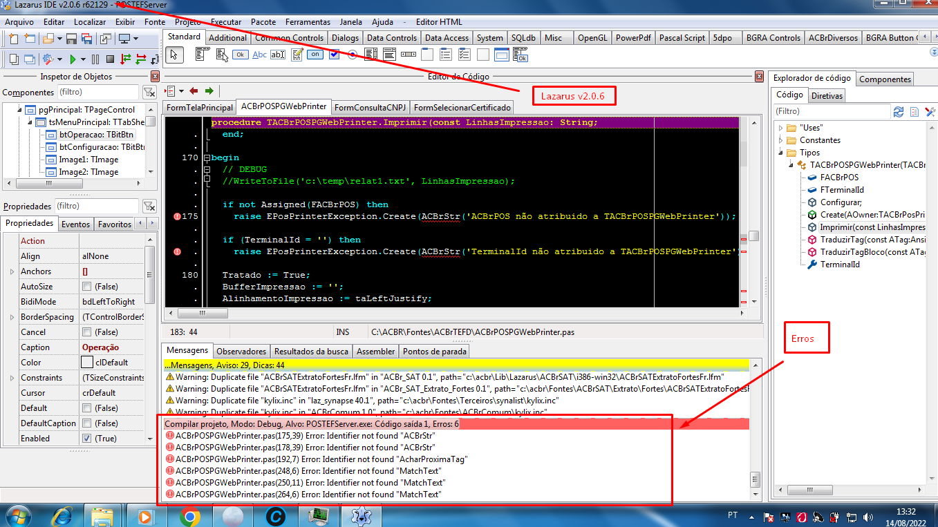938x527 pixels.
Task: Collapse the pgPrincipal tree node
Action: pyautogui.click(x=19, y=110)
